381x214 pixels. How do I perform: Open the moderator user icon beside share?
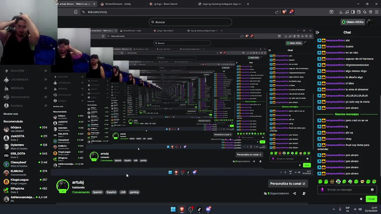304,193
